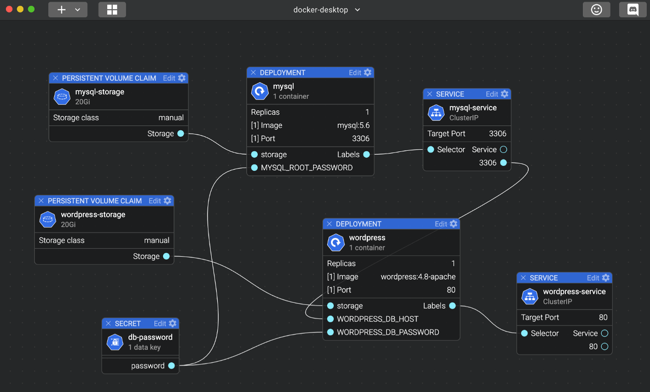Click the wordpress-service Selector input port
The image size is (650, 392).
pyautogui.click(x=524, y=334)
